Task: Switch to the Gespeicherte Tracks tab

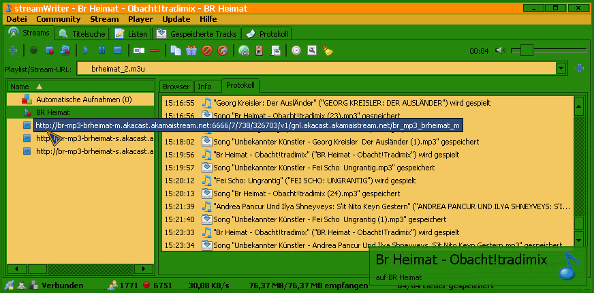Action: click(197, 33)
